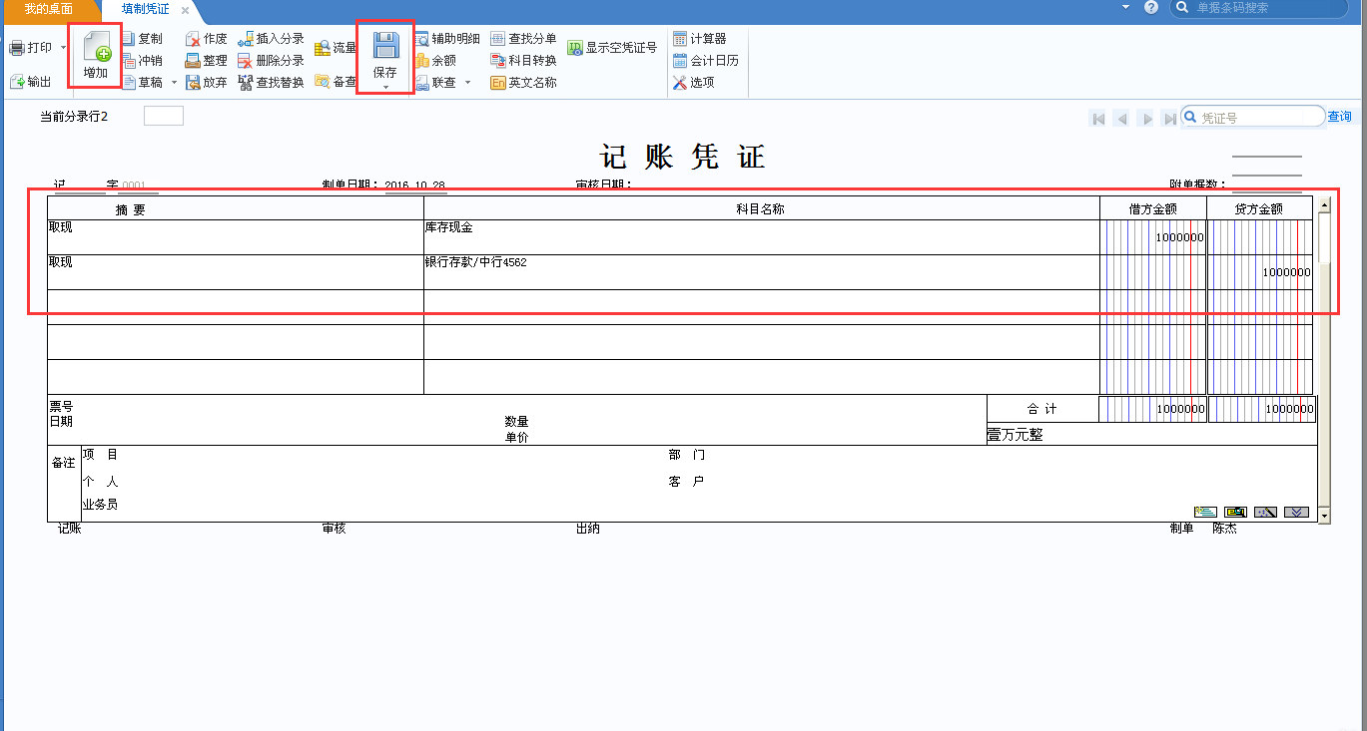Screen dimensions: 1367x731
Task: Open the 会计日历 (Accounting calendar)
Action: 706,61
